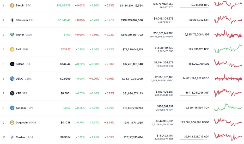Click the Bitcoin coin logo icon
The height and width of the screenshot is (144, 244).
click(12, 5)
